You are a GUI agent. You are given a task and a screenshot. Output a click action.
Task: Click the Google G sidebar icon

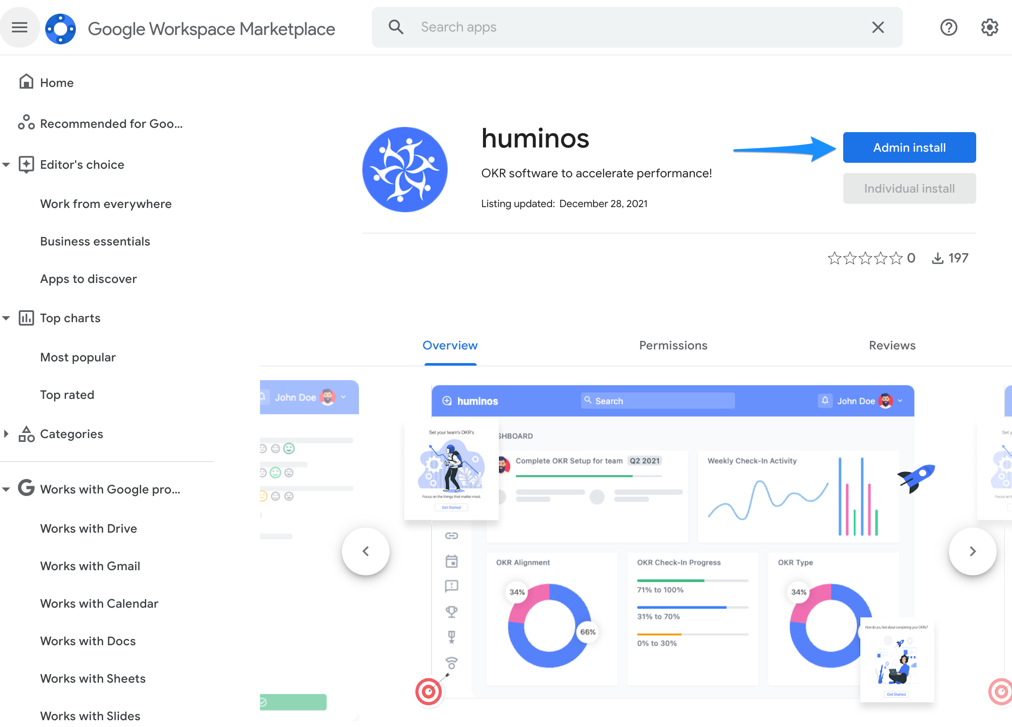[26, 488]
